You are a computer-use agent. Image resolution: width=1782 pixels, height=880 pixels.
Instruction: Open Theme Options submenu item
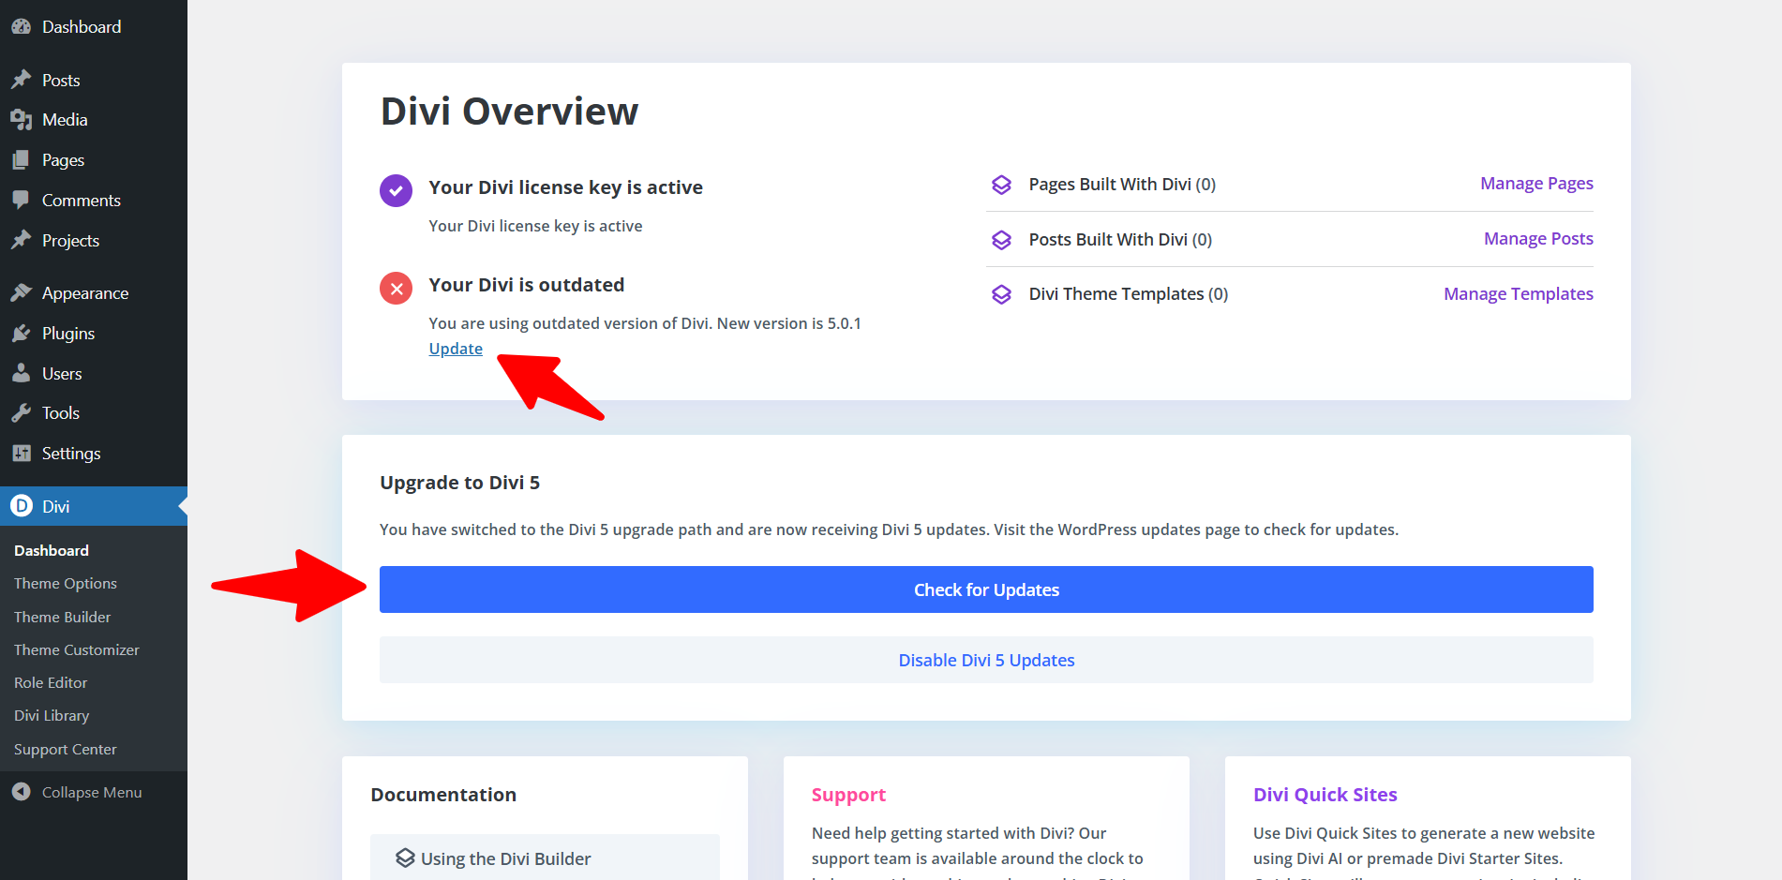(x=66, y=583)
